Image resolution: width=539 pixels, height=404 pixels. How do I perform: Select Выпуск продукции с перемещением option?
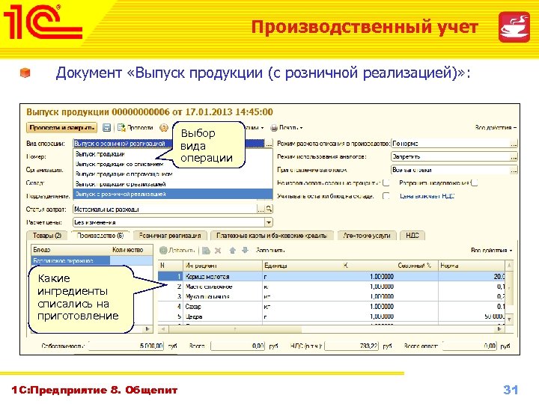click(173, 174)
